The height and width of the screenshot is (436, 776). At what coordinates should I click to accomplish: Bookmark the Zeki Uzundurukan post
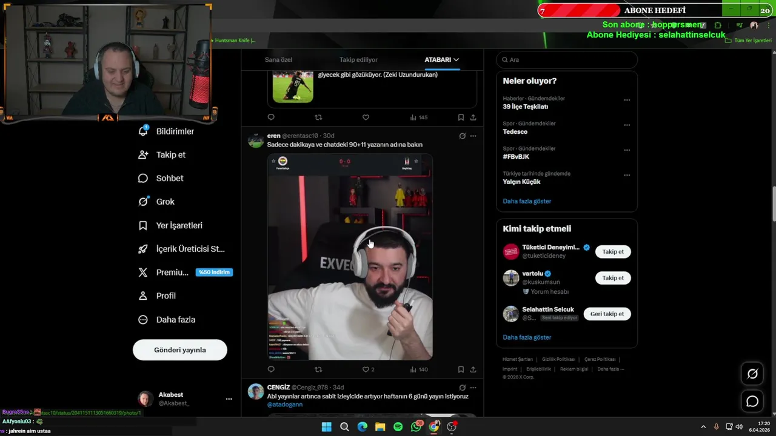pos(461,117)
